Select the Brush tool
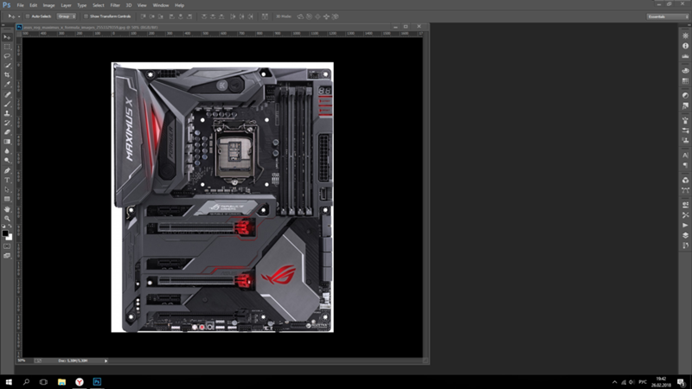Viewport: 692px width, 389px height. [x=7, y=104]
